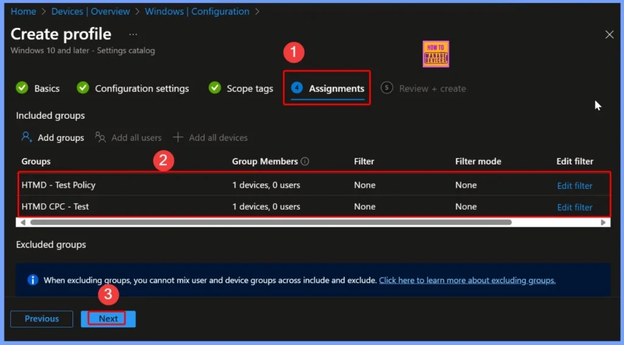Go to the Basics step
This screenshot has height=345, width=624.
[46, 88]
